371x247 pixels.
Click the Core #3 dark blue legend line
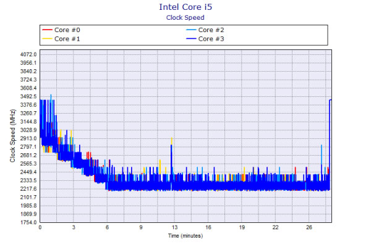click(x=191, y=39)
